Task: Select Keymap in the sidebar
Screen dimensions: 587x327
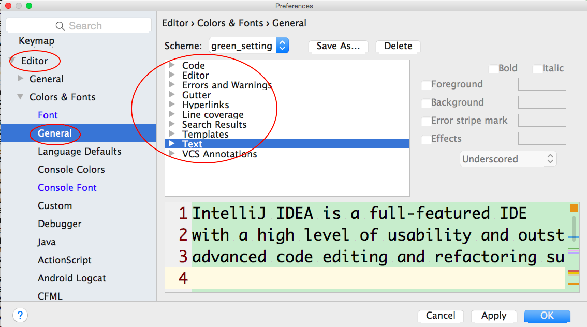Action: tap(37, 41)
